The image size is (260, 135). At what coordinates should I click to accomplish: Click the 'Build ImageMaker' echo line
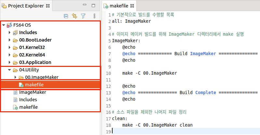190,54
